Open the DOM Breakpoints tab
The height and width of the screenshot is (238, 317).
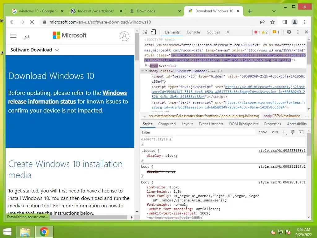tap(244, 124)
